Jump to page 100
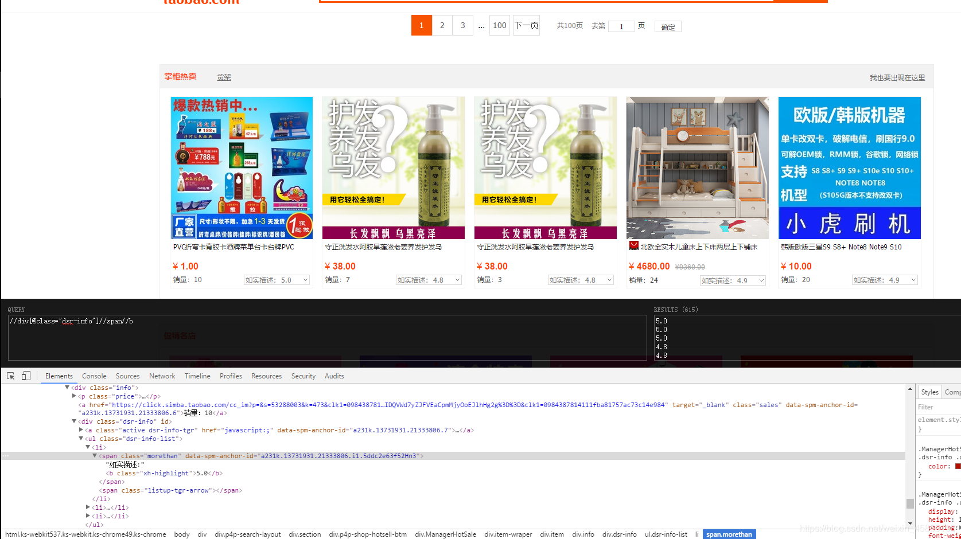 500,25
